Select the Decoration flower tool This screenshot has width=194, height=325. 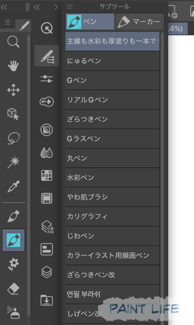point(13,265)
